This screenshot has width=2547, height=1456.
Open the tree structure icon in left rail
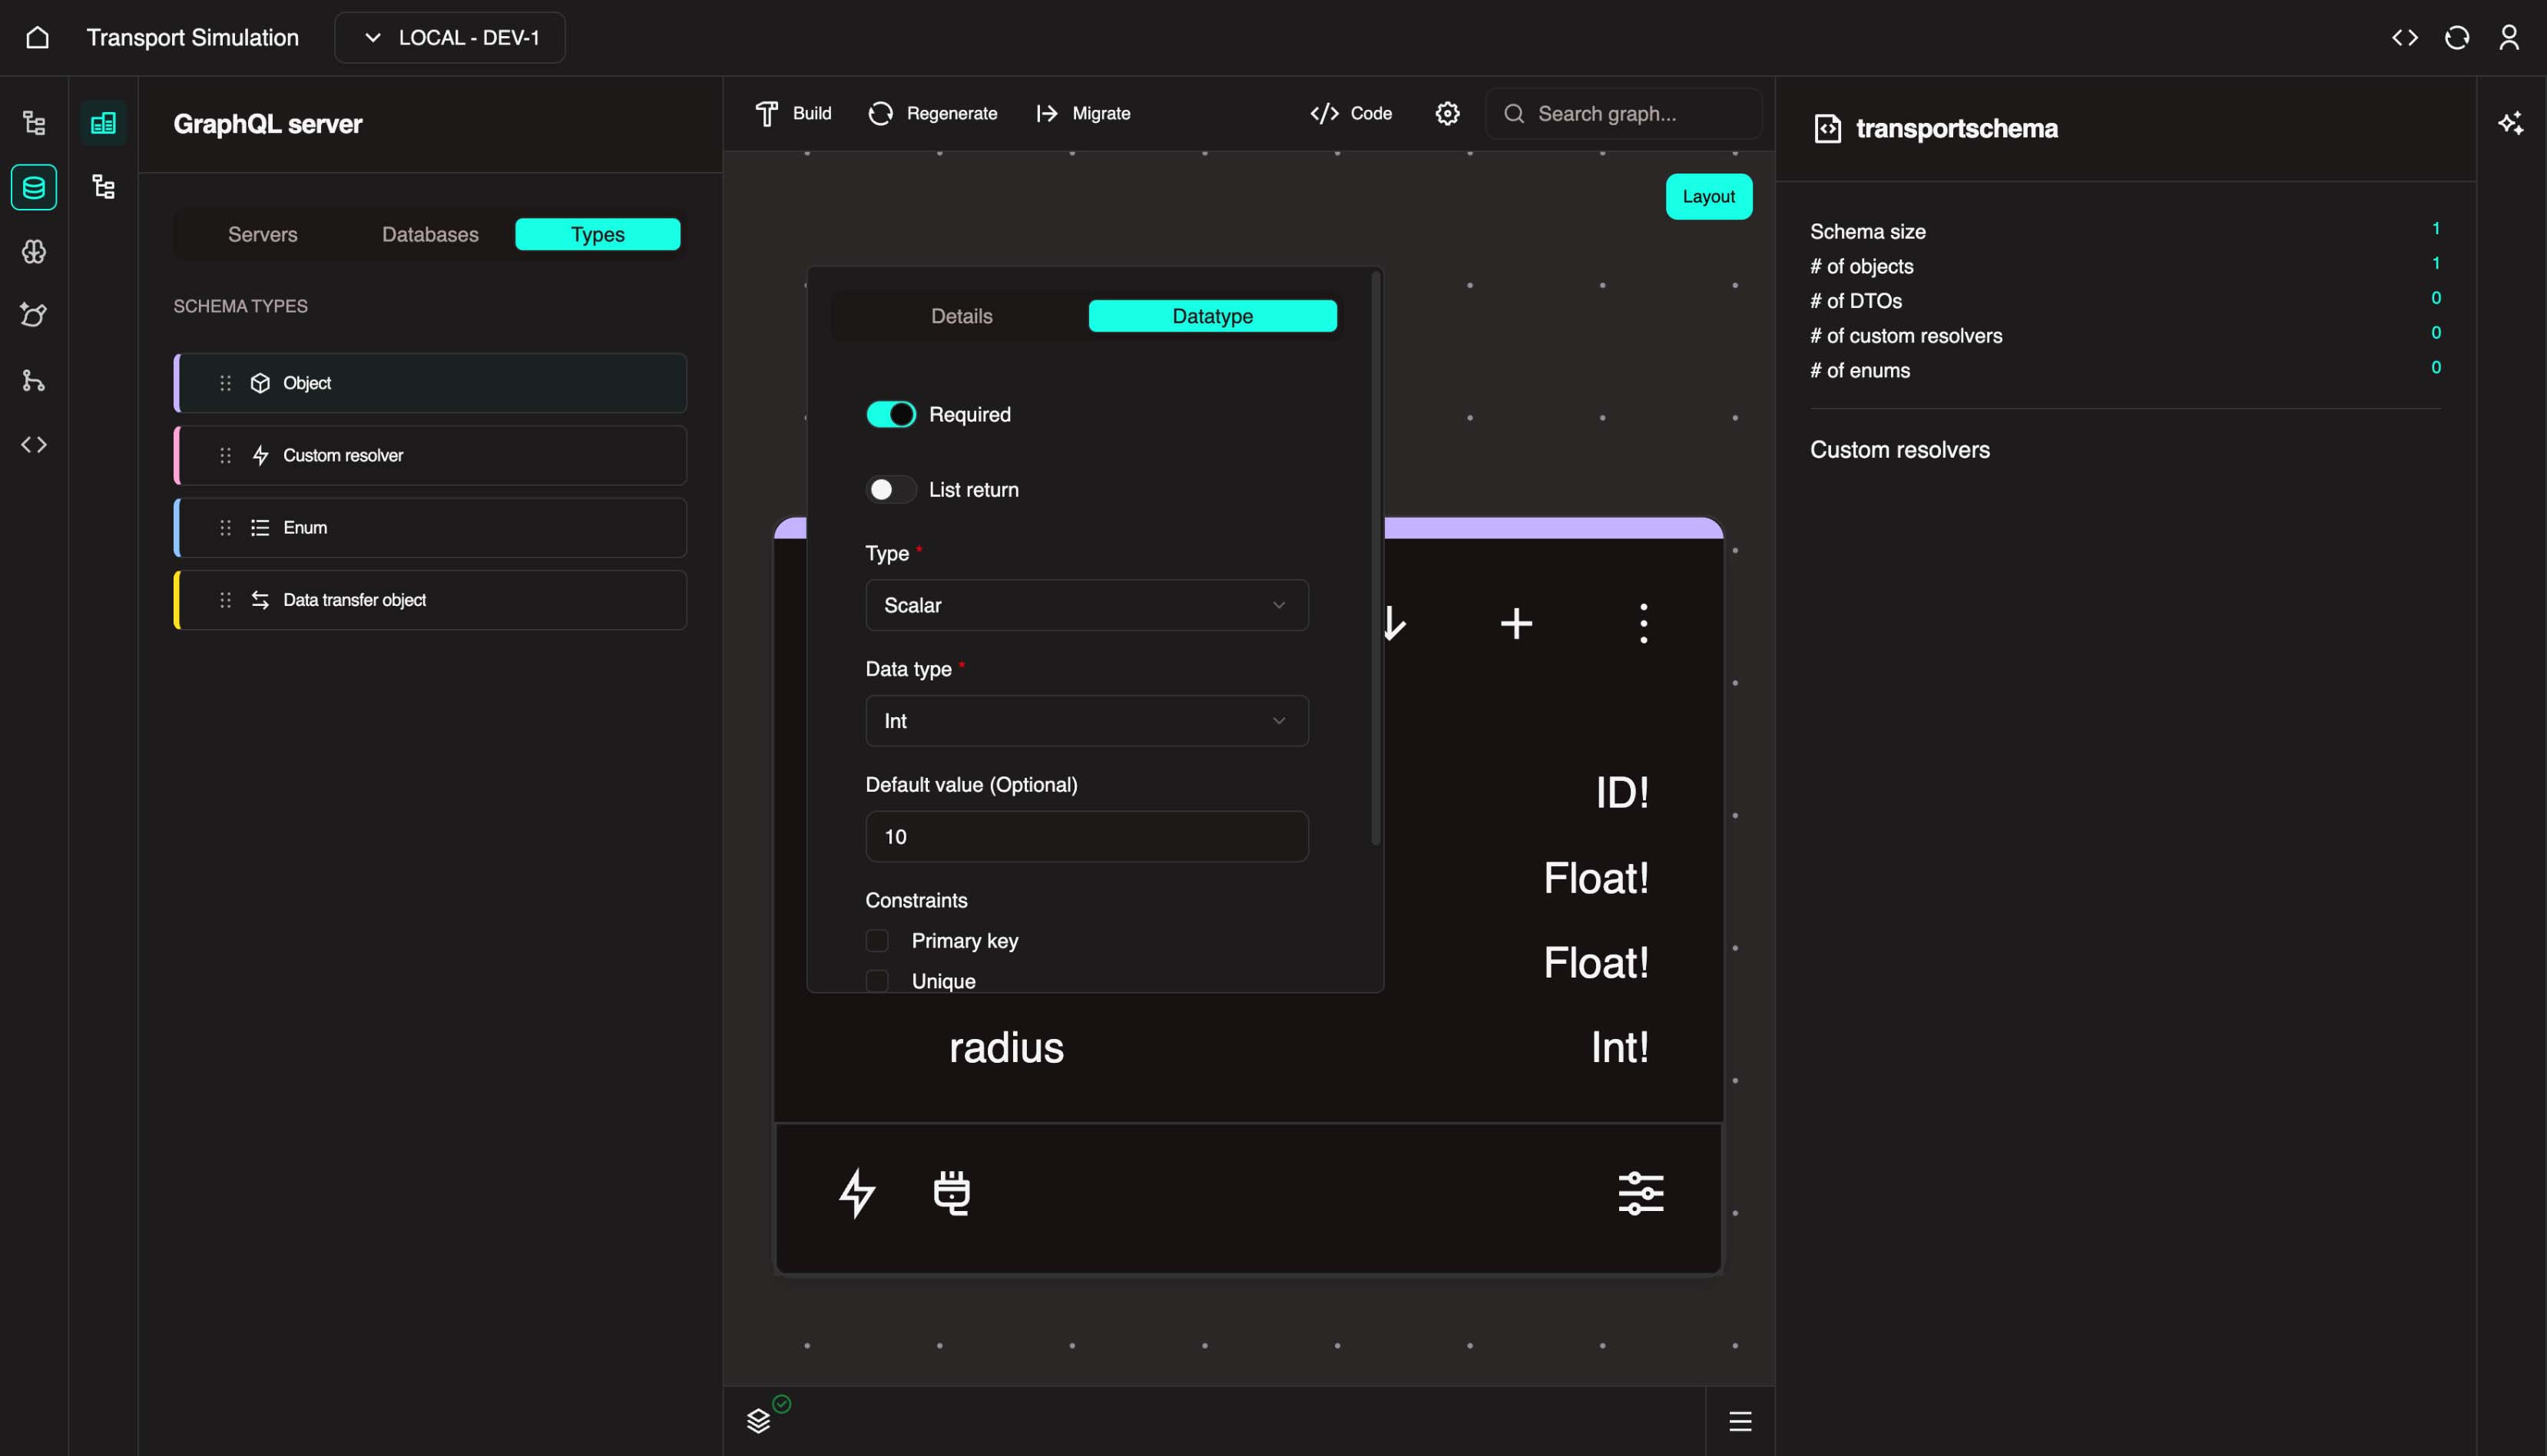tap(34, 123)
